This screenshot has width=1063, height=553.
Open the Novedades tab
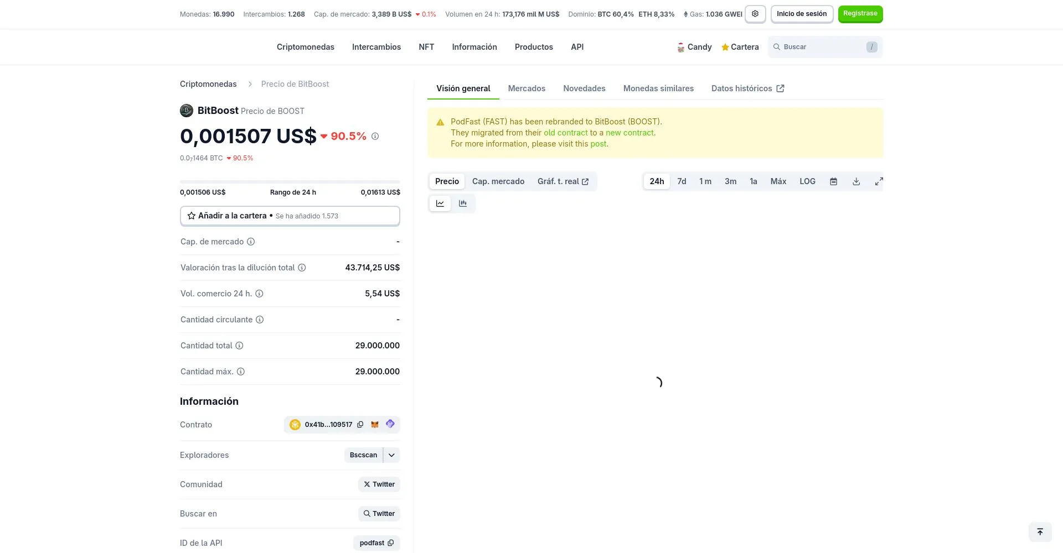(584, 88)
